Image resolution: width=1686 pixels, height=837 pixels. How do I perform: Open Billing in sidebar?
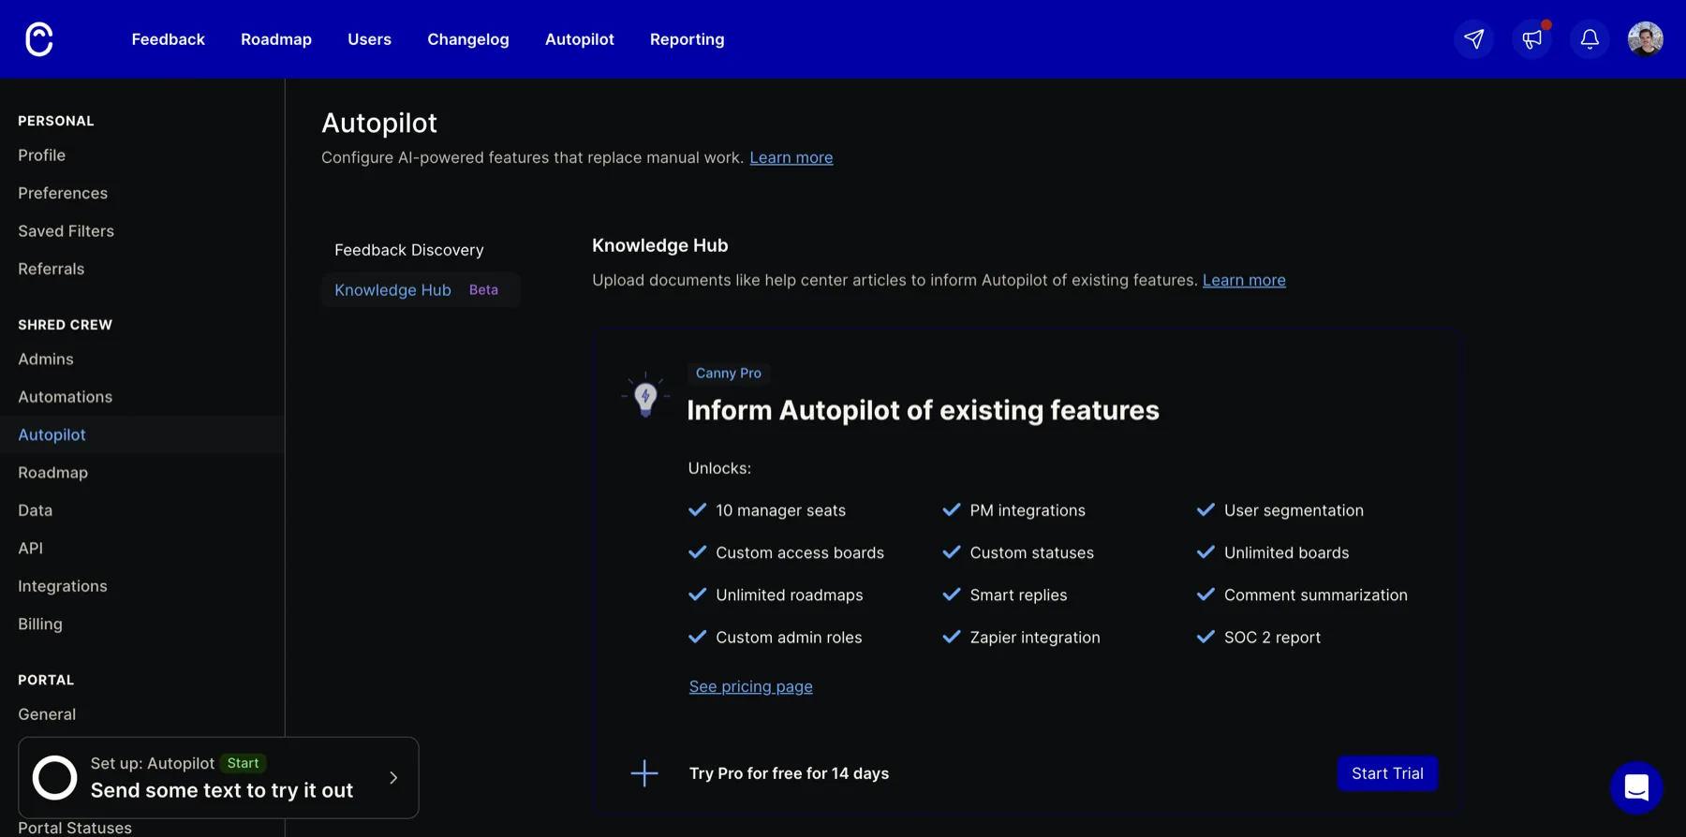tap(40, 624)
